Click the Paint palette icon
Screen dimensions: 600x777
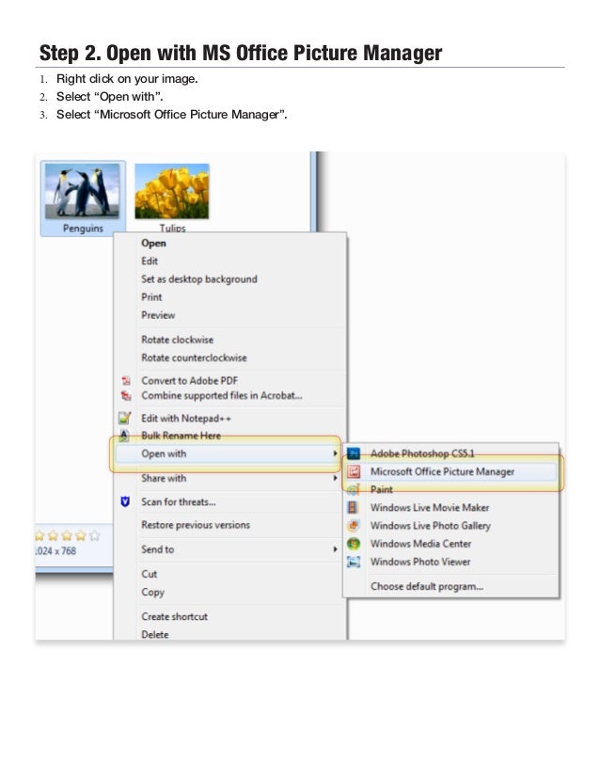354,489
